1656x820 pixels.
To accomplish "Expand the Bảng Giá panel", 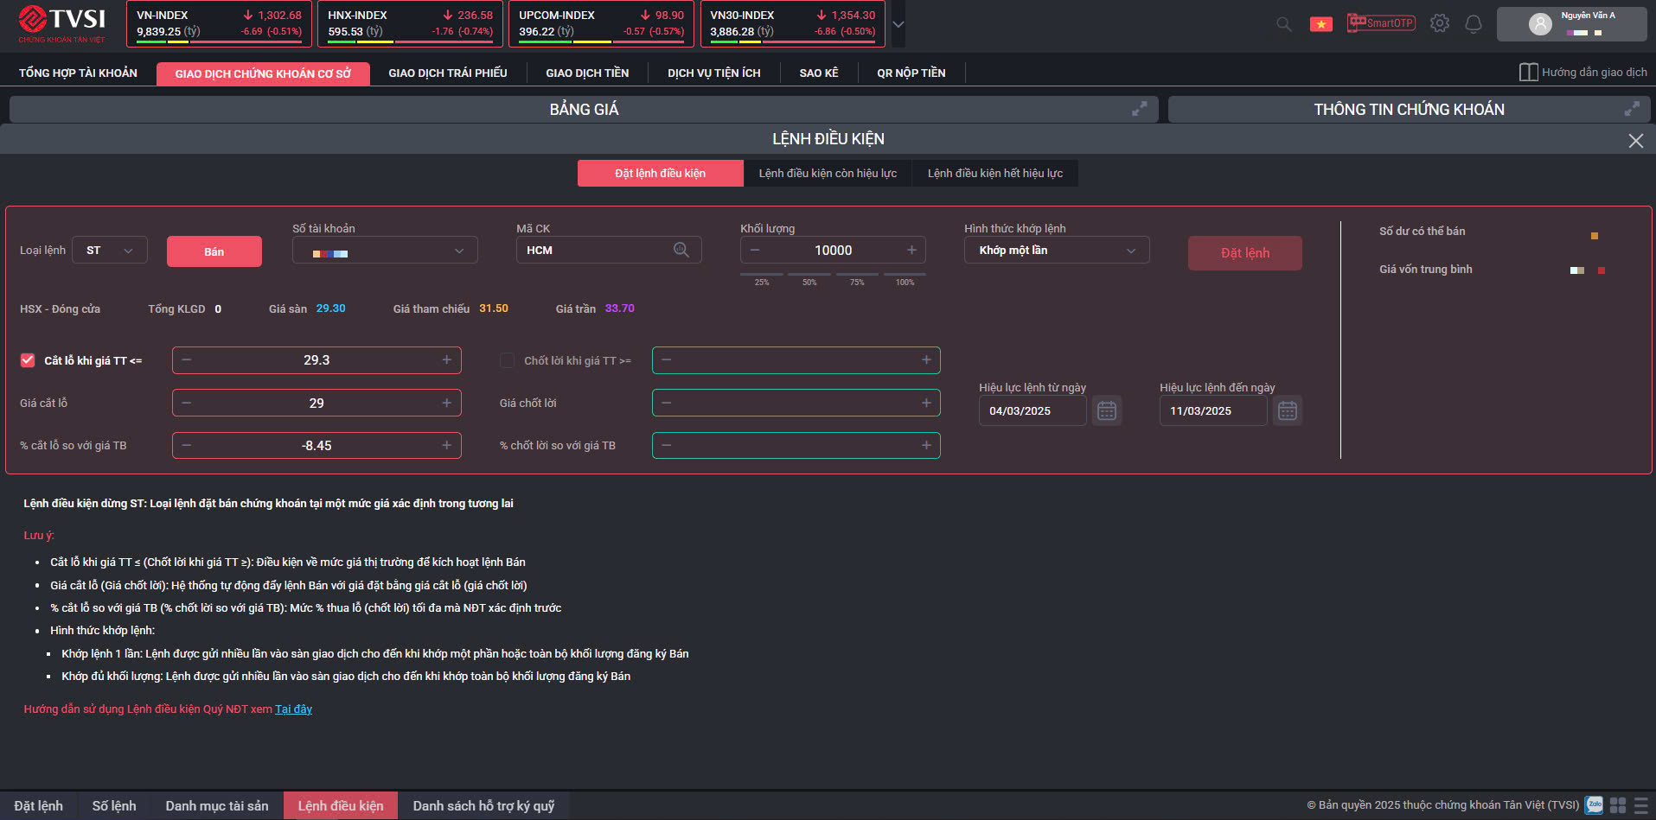I will coord(1140,109).
